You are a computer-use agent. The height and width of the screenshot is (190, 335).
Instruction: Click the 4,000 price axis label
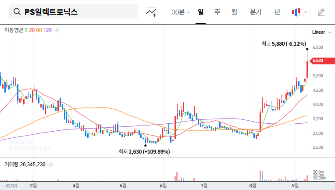point(318,104)
